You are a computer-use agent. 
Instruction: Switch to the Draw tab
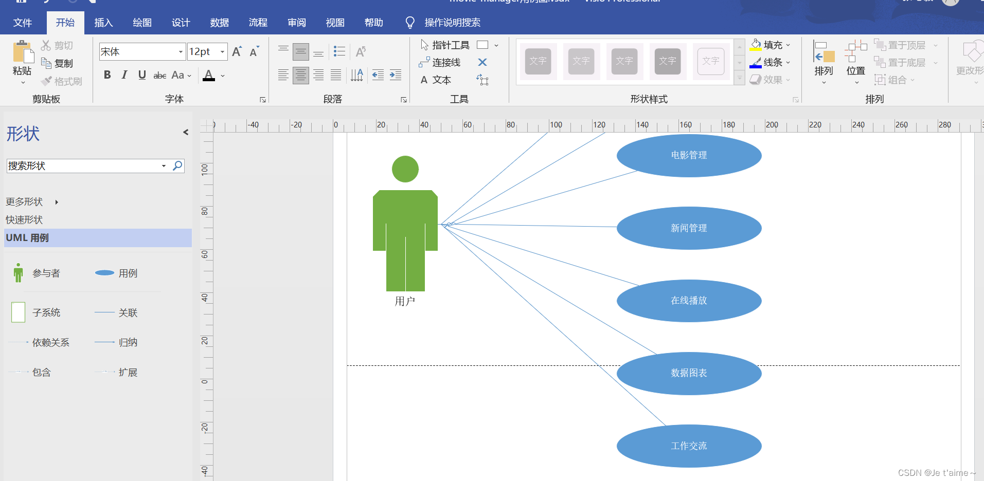pyautogui.click(x=142, y=23)
